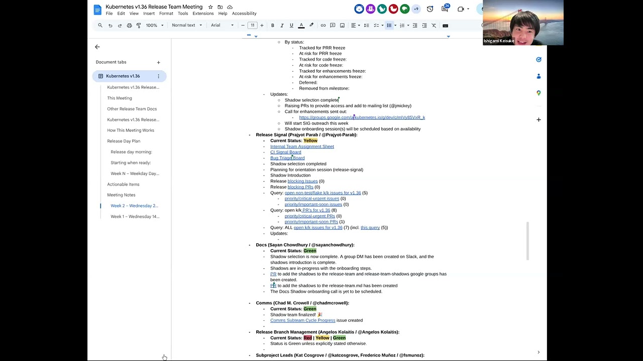This screenshot has width=643, height=361.
Task: Show all comments icon
Action: click(445, 9)
